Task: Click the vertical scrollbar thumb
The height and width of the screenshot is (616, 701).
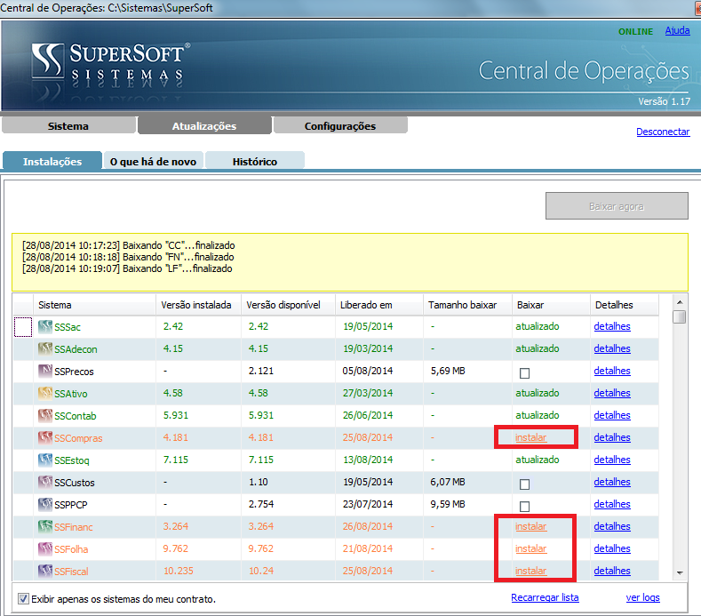Action: click(x=680, y=316)
